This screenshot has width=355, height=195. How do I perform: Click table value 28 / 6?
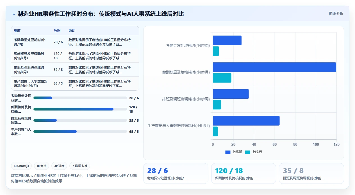coord(58,42)
